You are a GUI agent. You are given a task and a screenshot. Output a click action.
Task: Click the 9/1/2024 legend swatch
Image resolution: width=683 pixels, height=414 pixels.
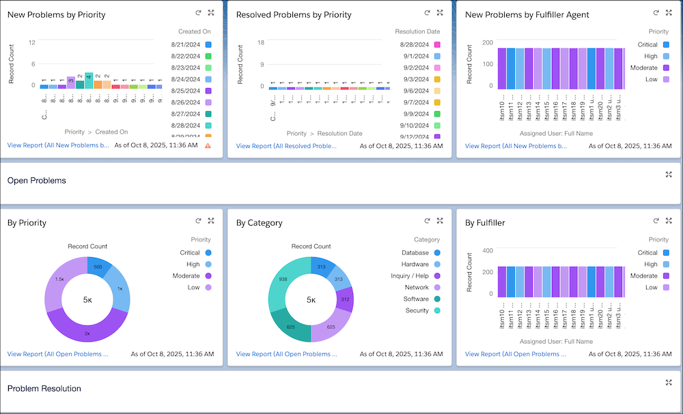click(x=437, y=56)
